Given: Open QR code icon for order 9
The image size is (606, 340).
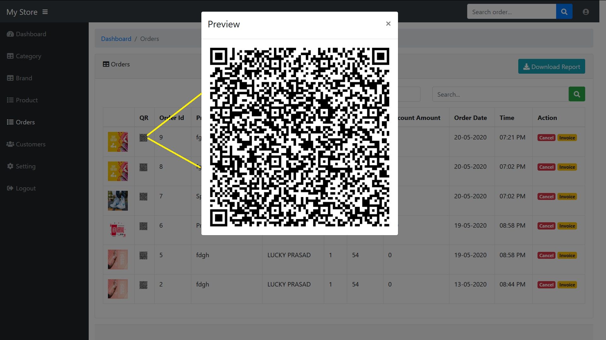Looking at the screenshot, I should [143, 138].
